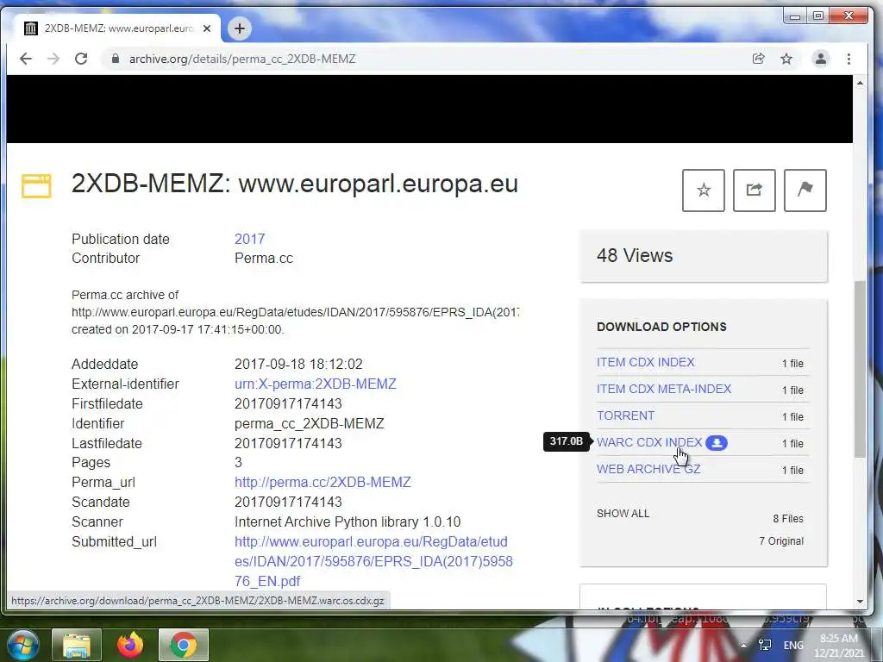Show hidden system tray icons
Image resolution: width=883 pixels, height=662 pixels.
[x=743, y=645]
